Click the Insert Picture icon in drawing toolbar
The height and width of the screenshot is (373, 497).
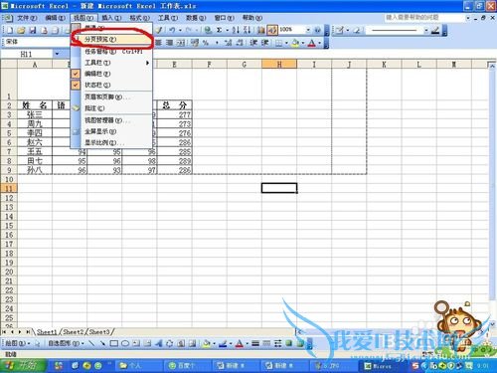pyautogui.click(x=192, y=343)
